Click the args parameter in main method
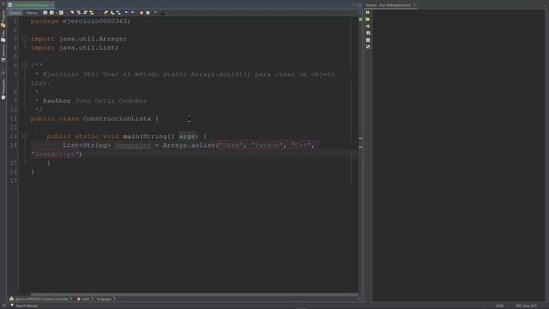 coord(187,136)
